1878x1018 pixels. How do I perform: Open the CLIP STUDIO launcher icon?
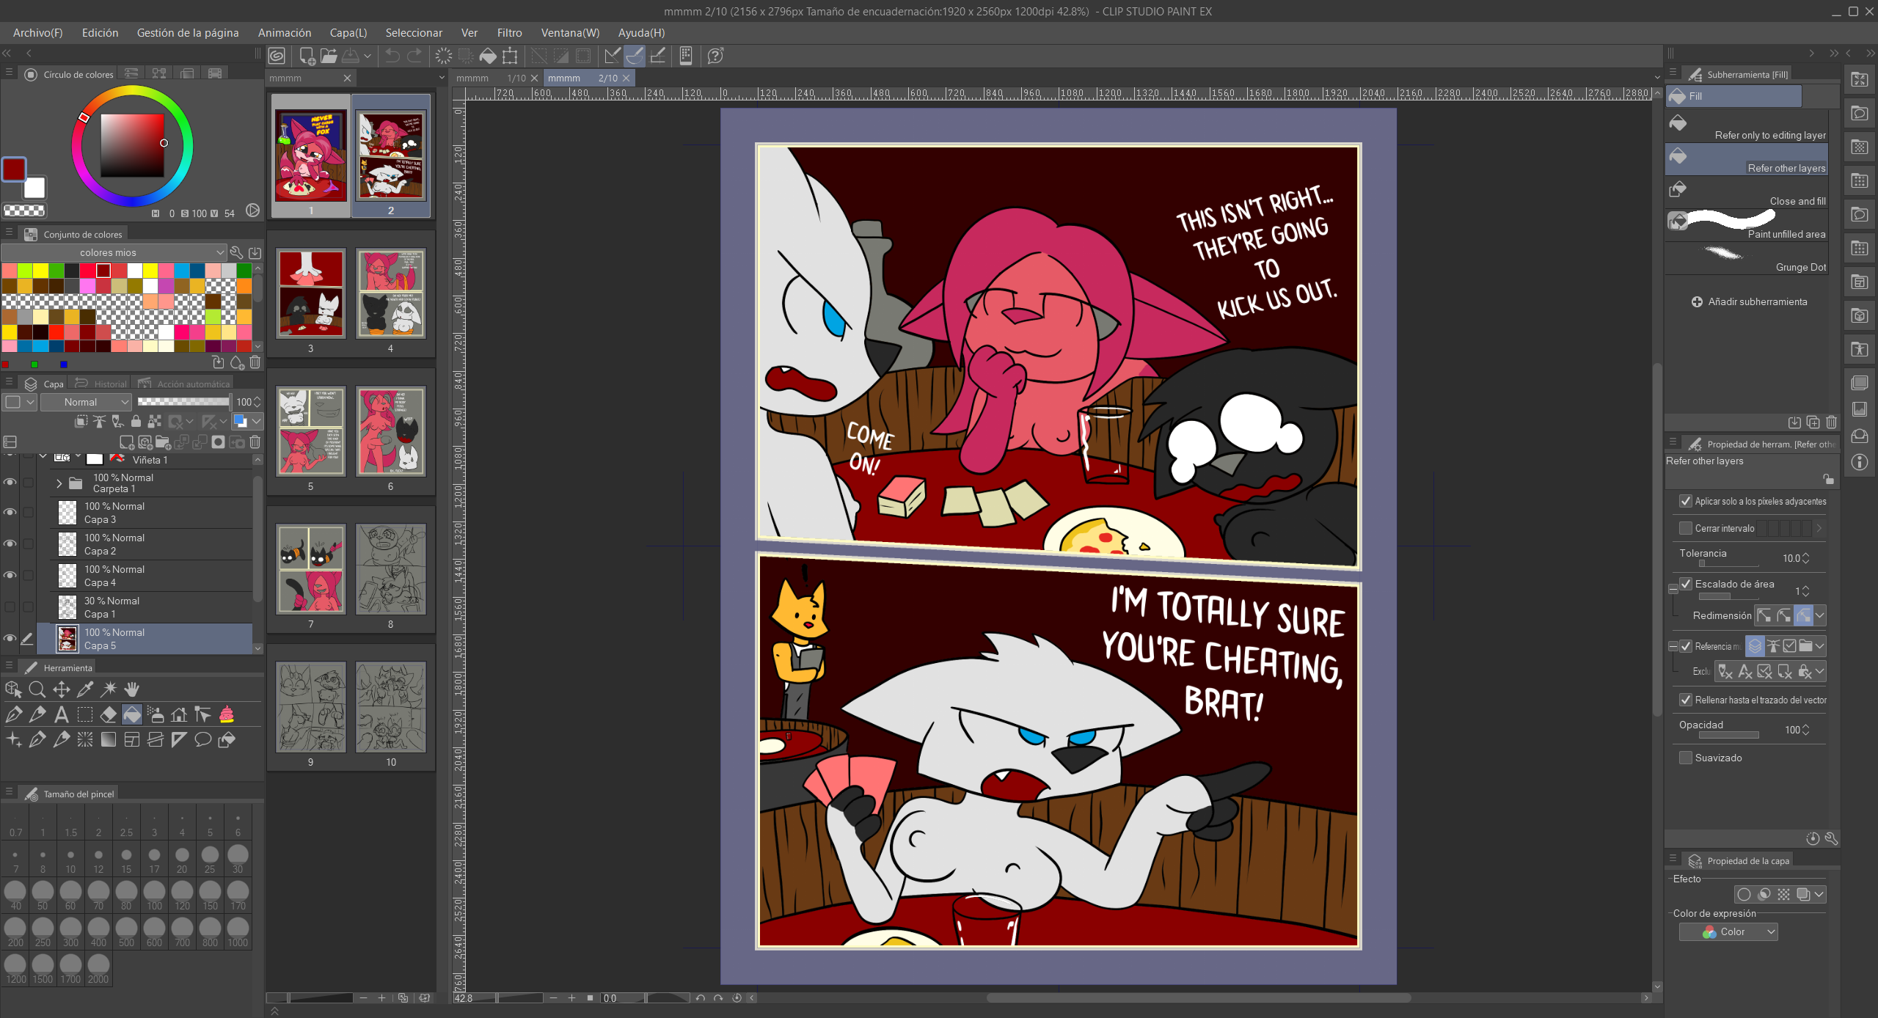click(x=277, y=56)
